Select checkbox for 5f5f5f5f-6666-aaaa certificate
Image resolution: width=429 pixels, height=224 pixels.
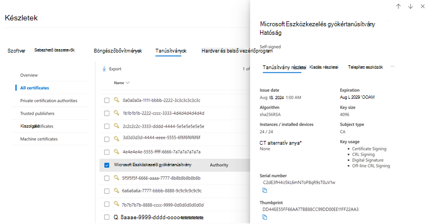coord(107,178)
